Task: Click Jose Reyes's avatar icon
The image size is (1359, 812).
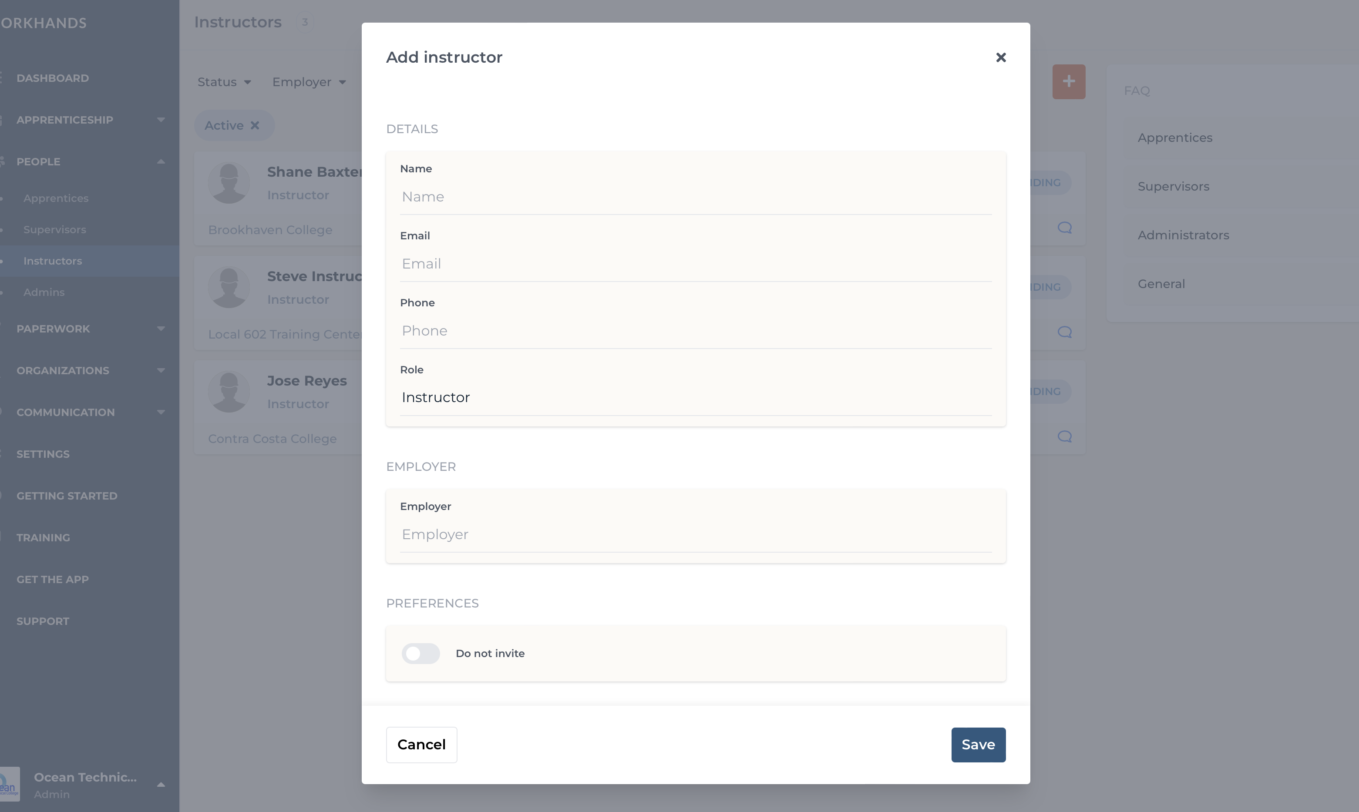Action: 229,392
